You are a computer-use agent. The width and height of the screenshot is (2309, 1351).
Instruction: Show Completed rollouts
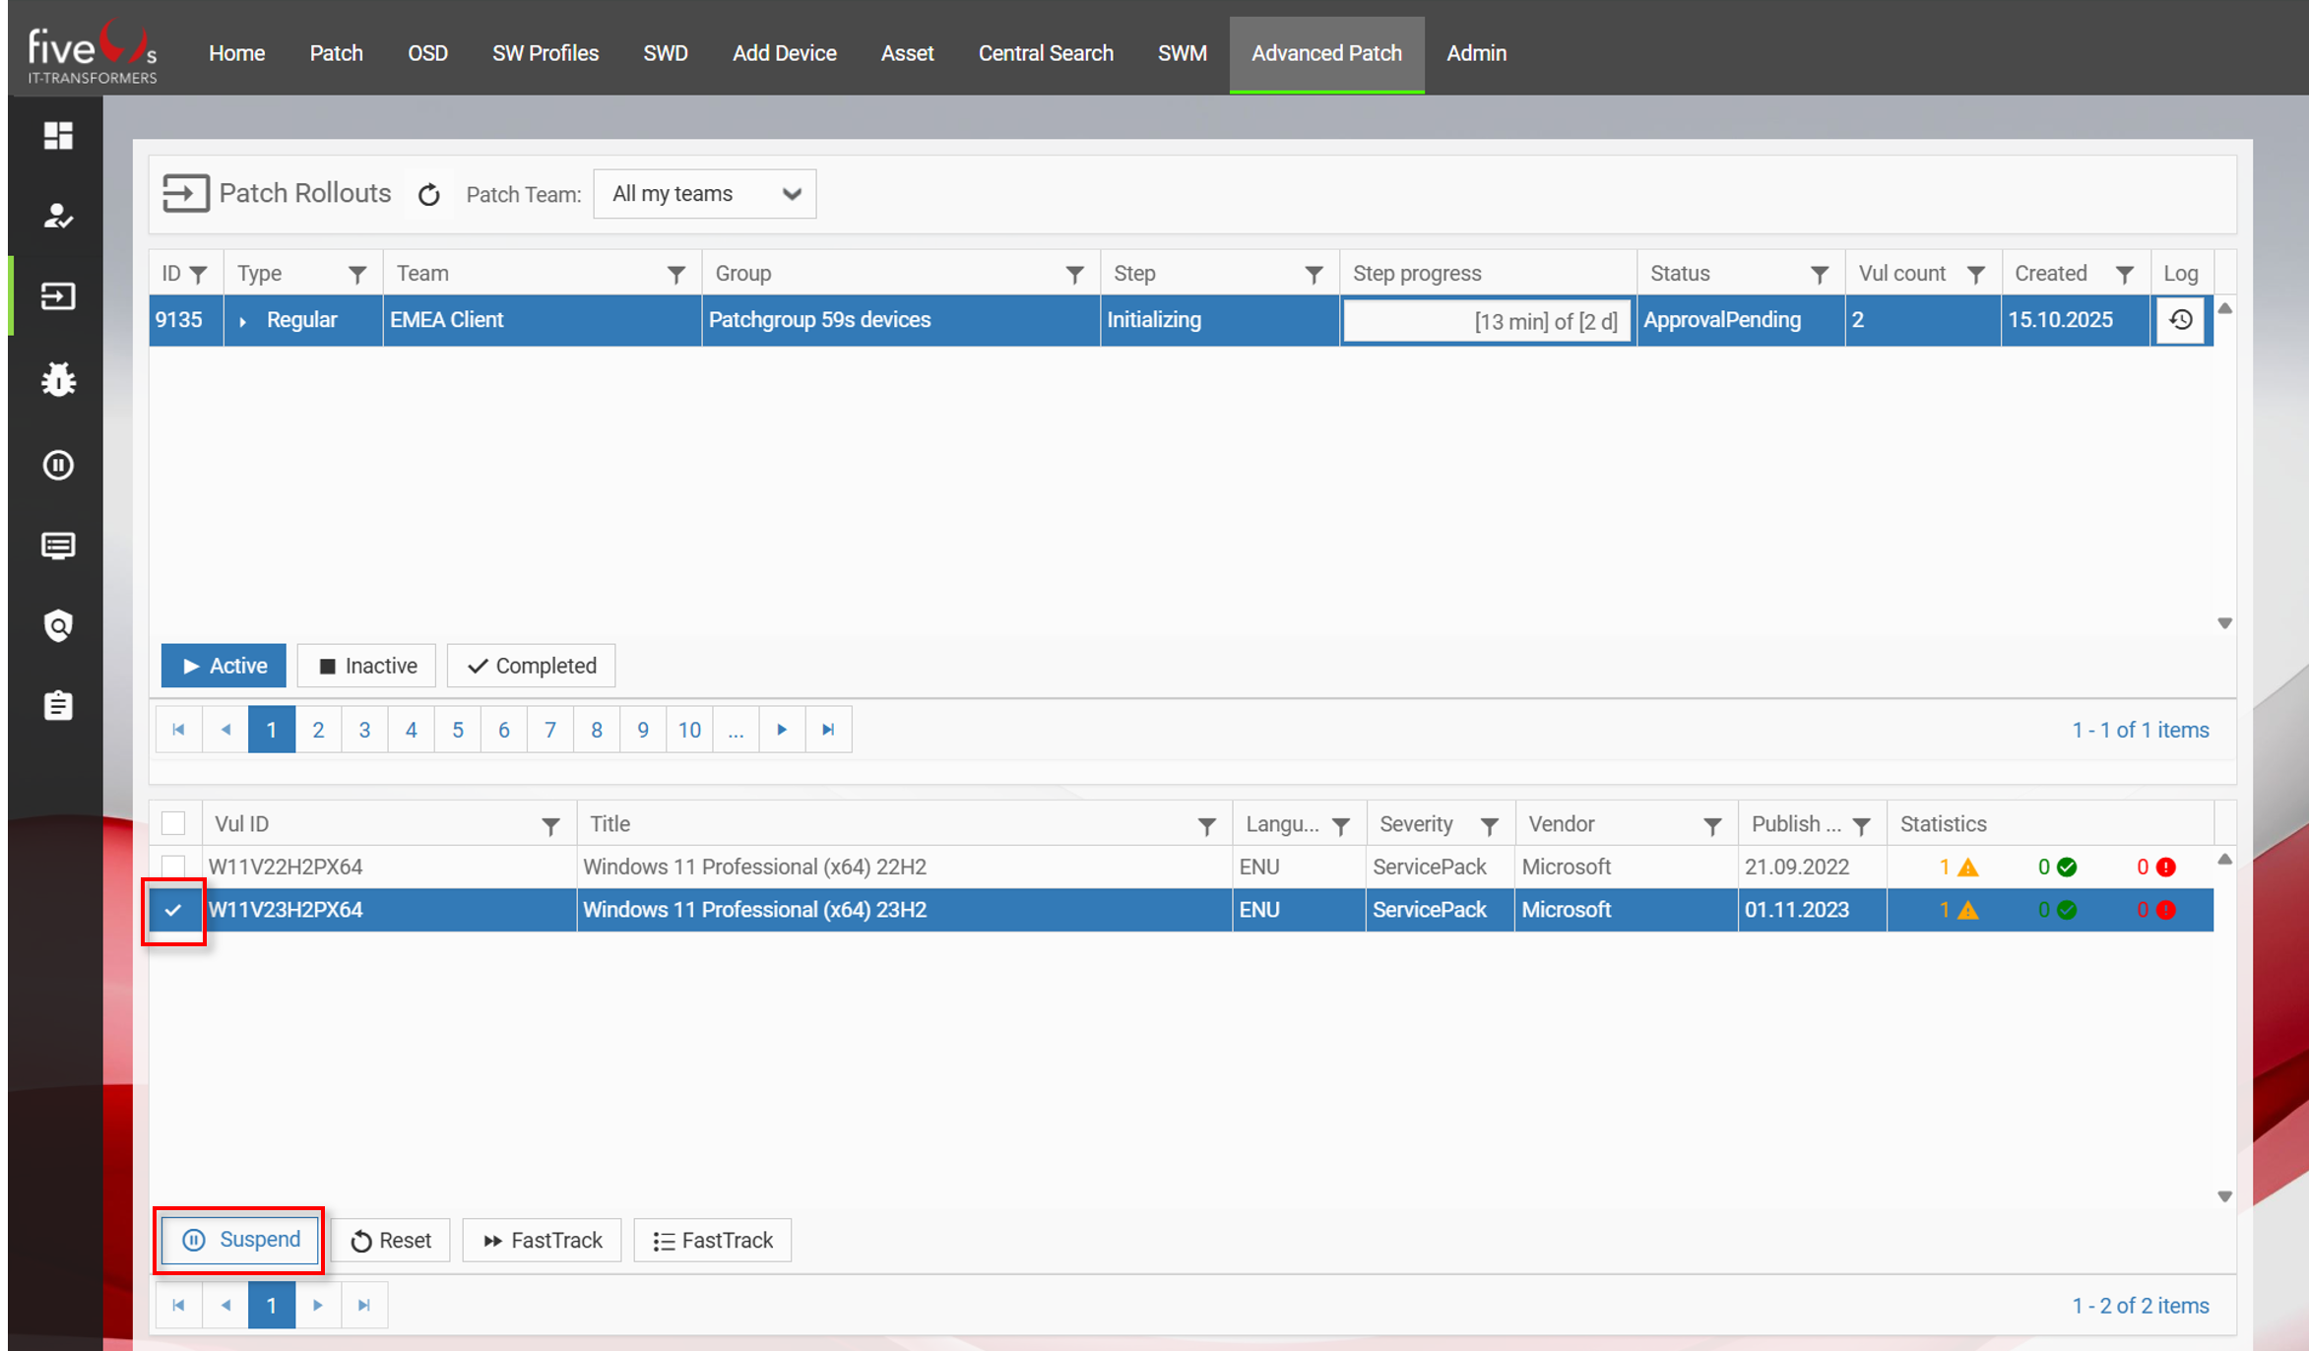[x=531, y=666]
